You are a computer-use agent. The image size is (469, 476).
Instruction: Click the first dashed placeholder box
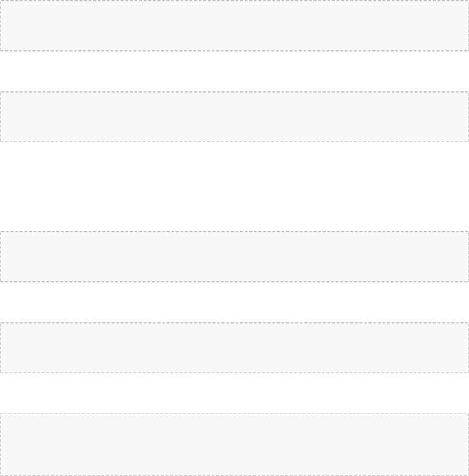point(234,26)
